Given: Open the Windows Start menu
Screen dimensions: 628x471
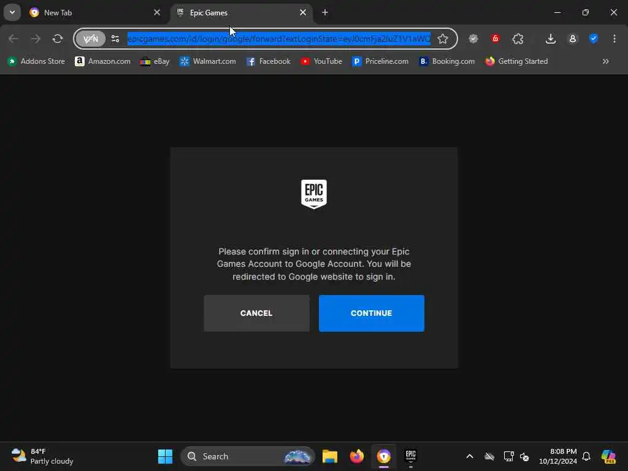Looking at the screenshot, I should (x=165, y=456).
